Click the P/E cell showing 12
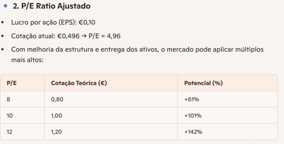 [10, 132]
